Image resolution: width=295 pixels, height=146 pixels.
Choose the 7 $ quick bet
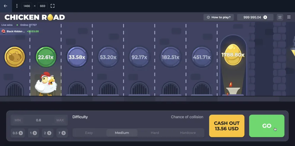[x=62, y=133]
